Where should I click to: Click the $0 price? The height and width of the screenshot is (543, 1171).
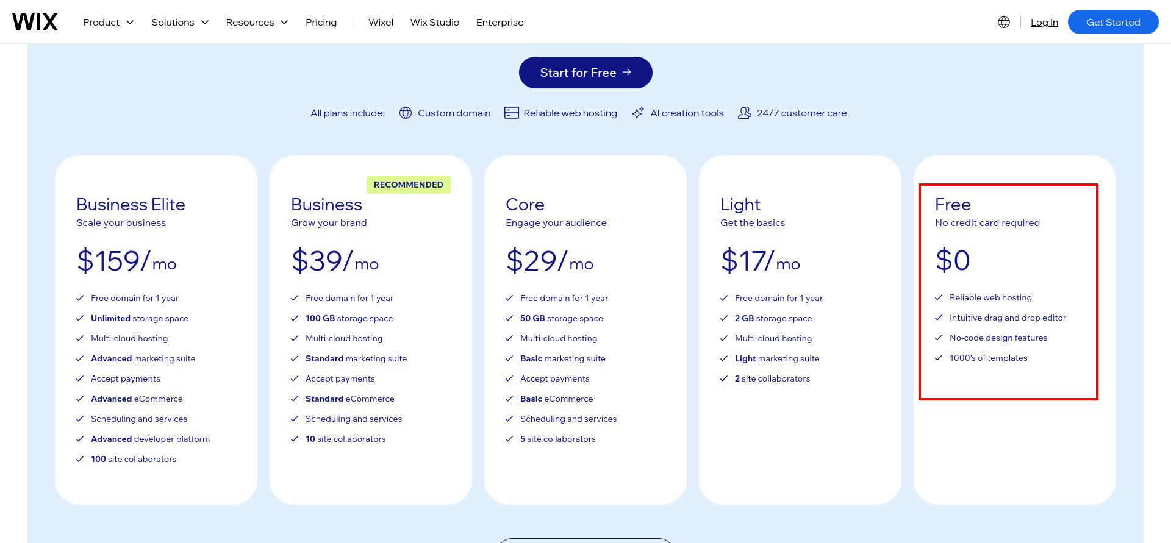(x=953, y=260)
